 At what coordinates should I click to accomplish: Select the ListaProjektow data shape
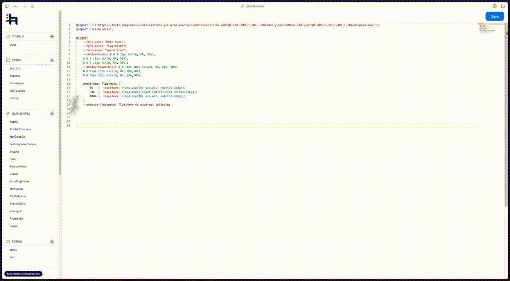coord(19,181)
